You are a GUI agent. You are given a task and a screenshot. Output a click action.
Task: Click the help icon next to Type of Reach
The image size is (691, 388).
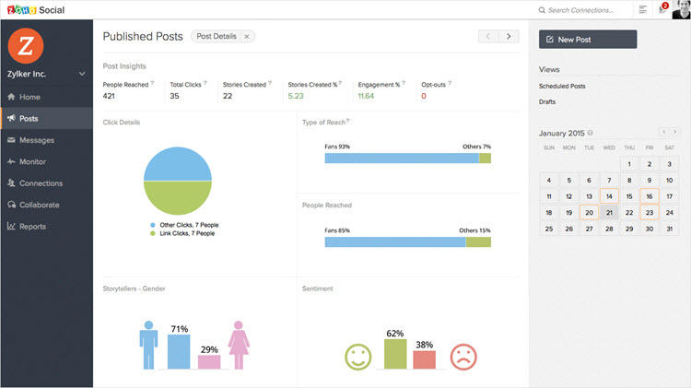click(x=347, y=121)
